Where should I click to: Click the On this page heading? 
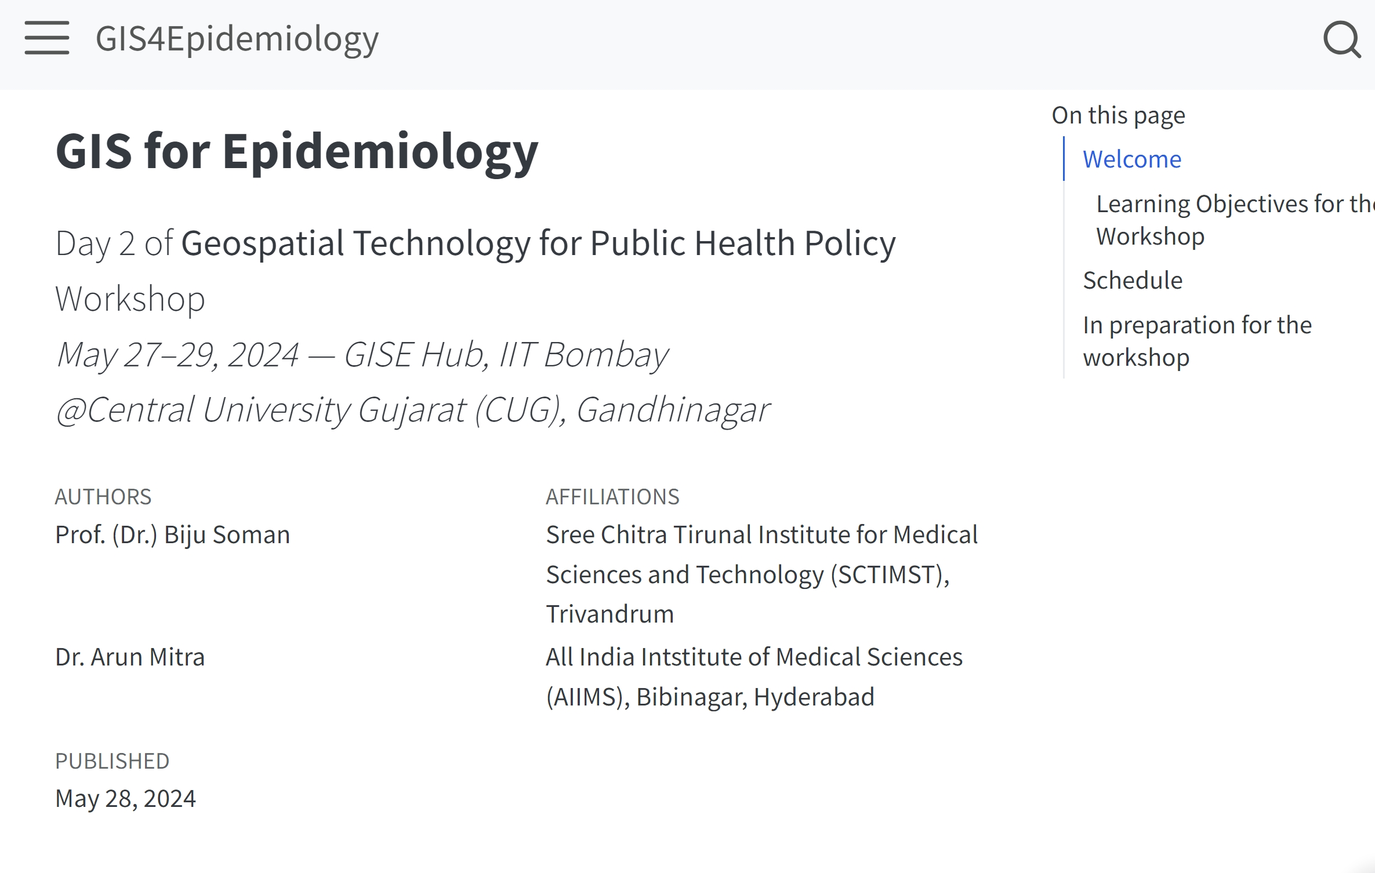click(1118, 115)
